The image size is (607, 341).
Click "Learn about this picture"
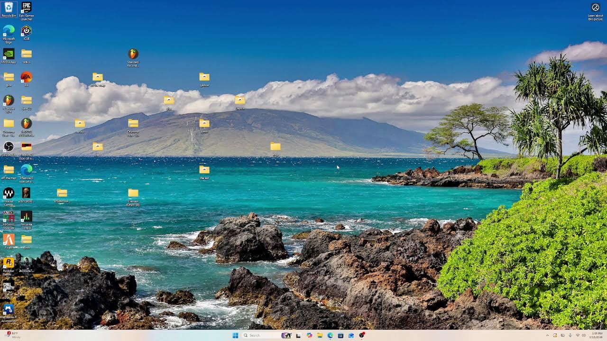pos(596,12)
